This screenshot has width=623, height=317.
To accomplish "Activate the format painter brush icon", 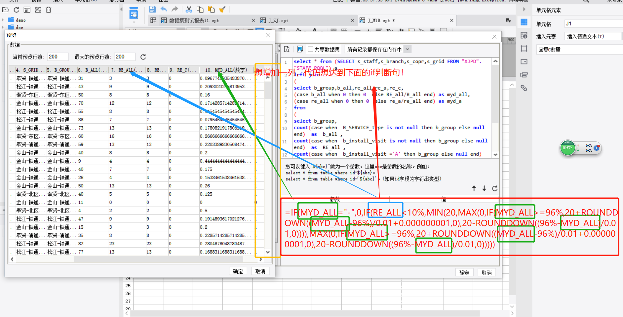I will point(222,9).
